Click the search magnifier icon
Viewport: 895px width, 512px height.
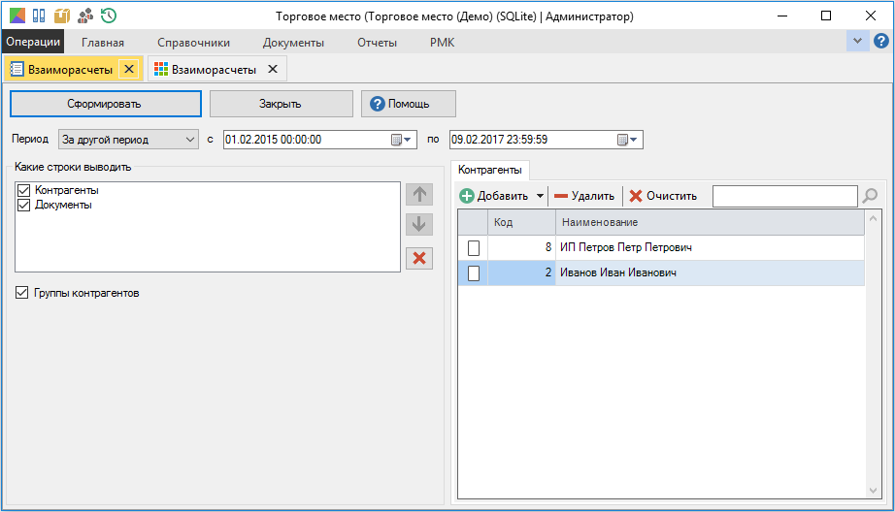point(870,196)
